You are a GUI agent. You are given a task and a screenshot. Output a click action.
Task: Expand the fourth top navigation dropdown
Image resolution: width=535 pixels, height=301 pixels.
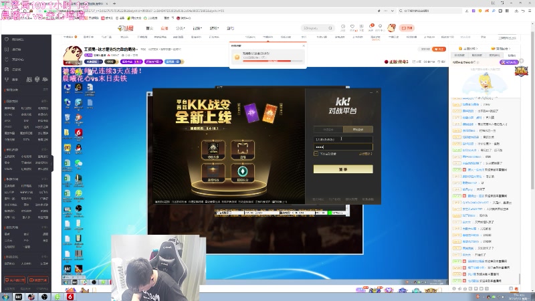click(197, 28)
